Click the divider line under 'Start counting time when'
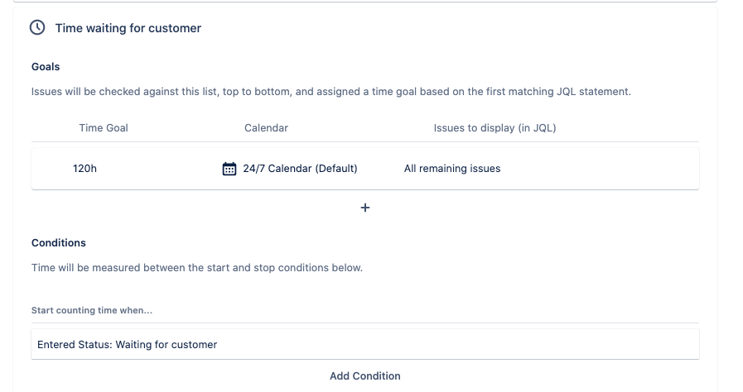743x392 pixels. [x=365, y=323]
